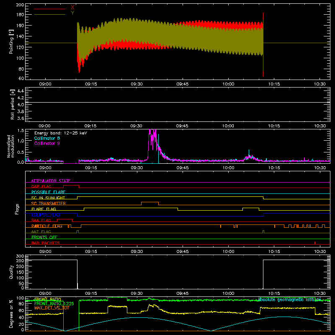
Task: Click the SC_IN_SUNLIGHT flag label
Action: click(x=48, y=198)
